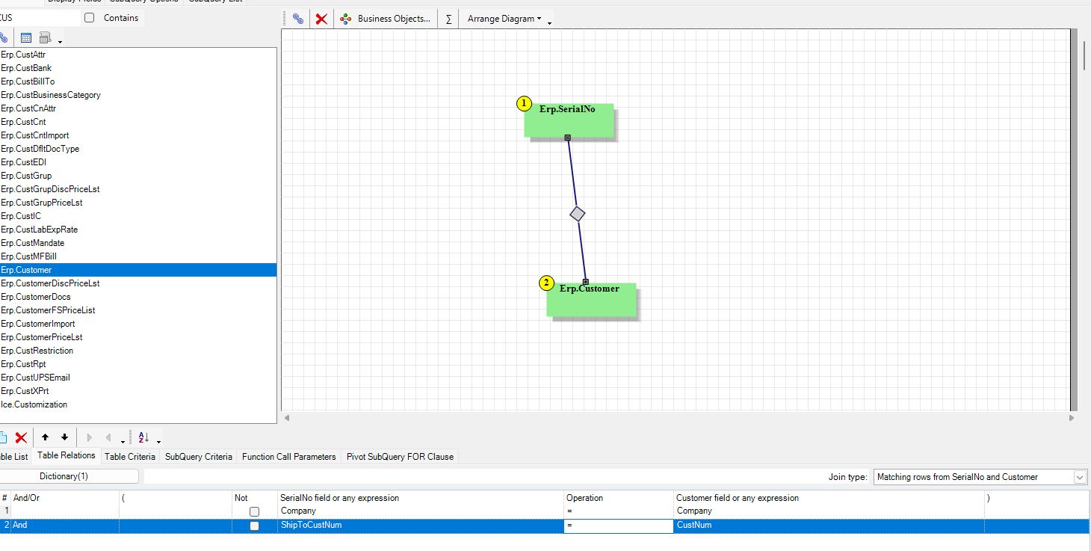Viewport: 1091px width, 551px height.
Task: Select the Erp.SerialNo table node
Action: [x=569, y=120]
